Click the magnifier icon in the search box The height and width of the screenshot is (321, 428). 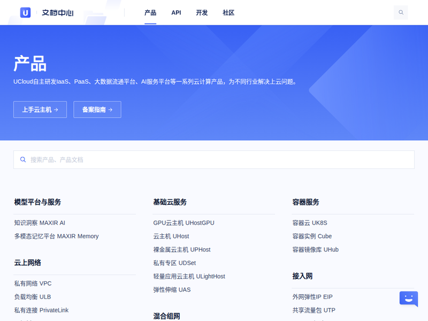pos(23,159)
